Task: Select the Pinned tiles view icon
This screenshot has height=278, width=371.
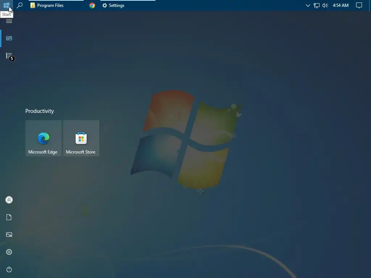Action: pos(9,38)
